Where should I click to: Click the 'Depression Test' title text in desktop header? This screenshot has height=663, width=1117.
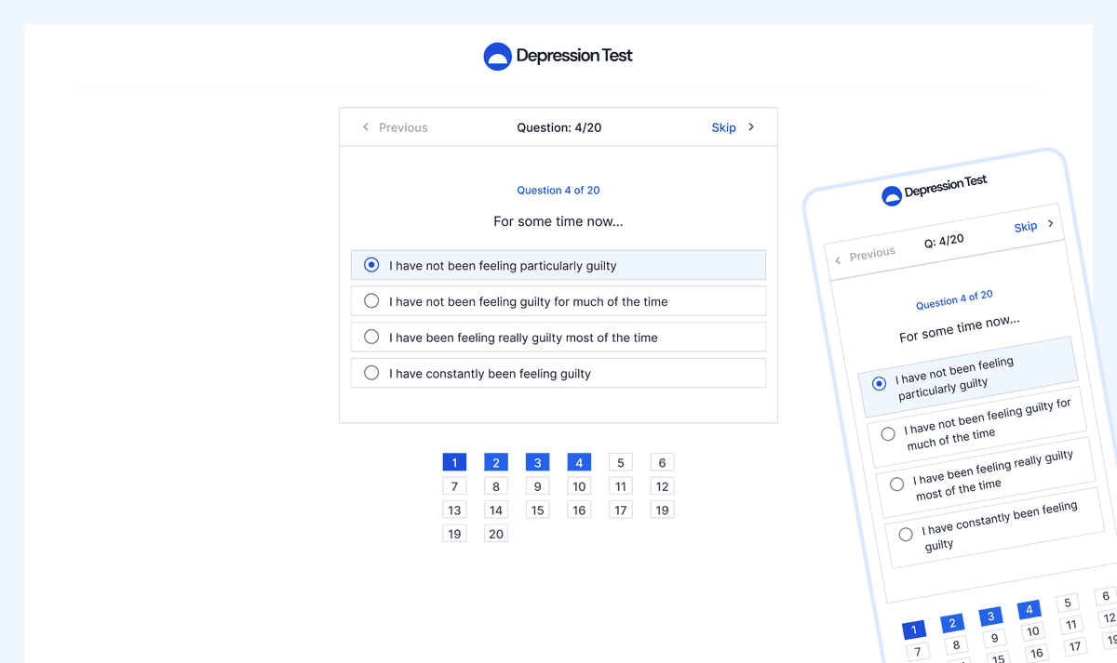(x=574, y=56)
